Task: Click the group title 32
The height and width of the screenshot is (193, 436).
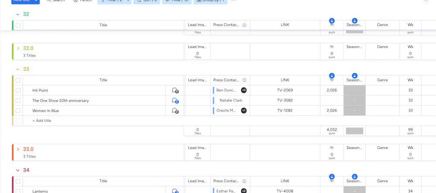Action: (26, 14)
